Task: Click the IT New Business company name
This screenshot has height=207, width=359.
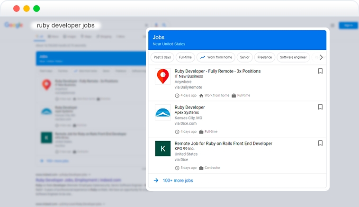Action: 188,76
